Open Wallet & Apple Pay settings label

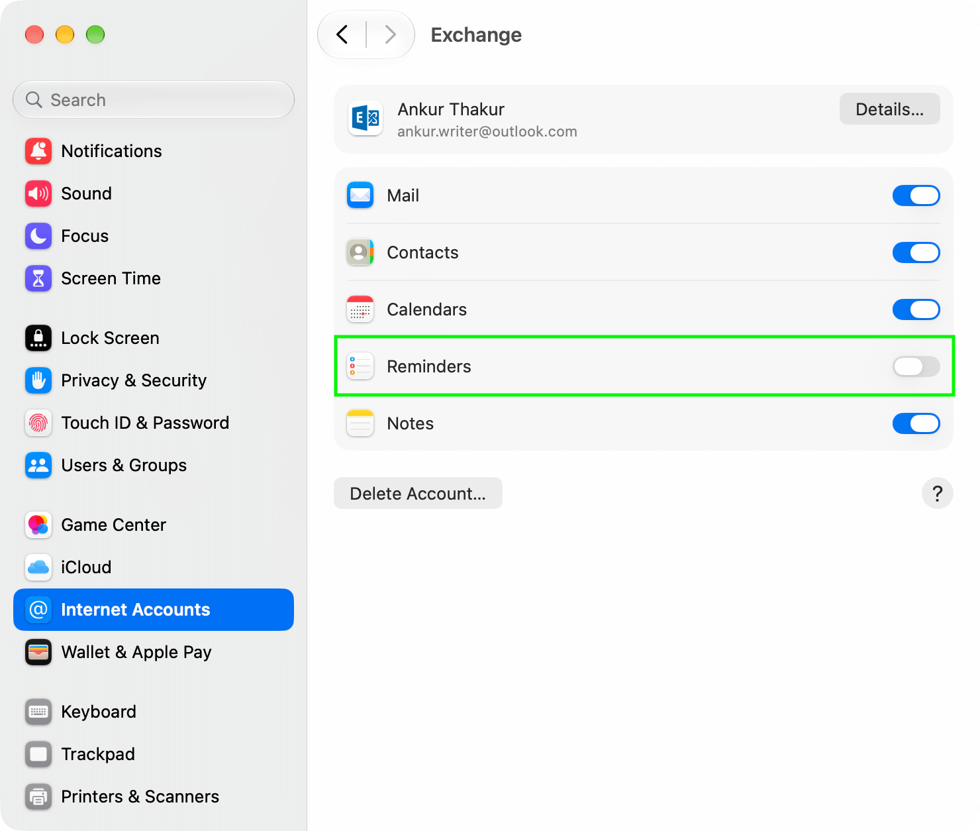pyautogui.click(x=136, y=652)
